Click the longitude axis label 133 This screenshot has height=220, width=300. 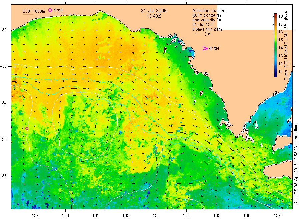[156, 216]
